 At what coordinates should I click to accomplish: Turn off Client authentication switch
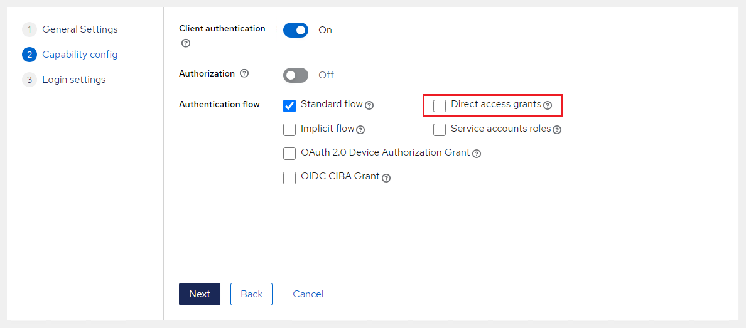point(296,30)
